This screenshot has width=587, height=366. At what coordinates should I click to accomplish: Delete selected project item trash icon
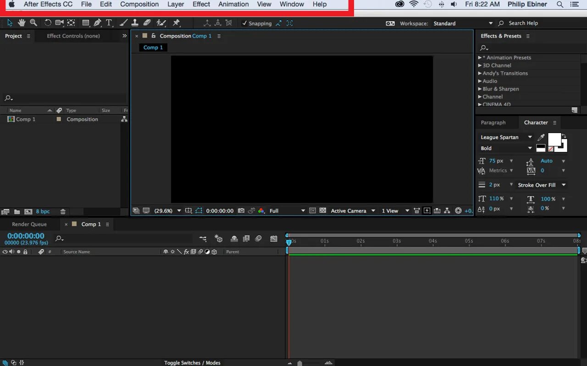pos(63,212)
